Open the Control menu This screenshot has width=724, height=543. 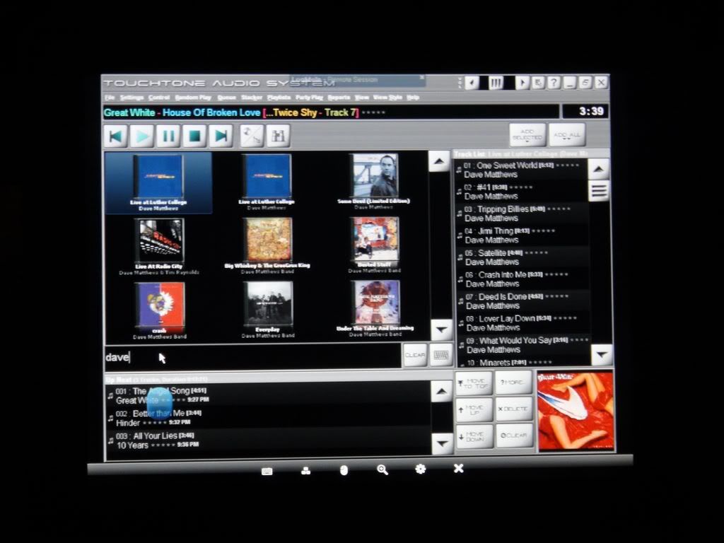pos(159,98)
